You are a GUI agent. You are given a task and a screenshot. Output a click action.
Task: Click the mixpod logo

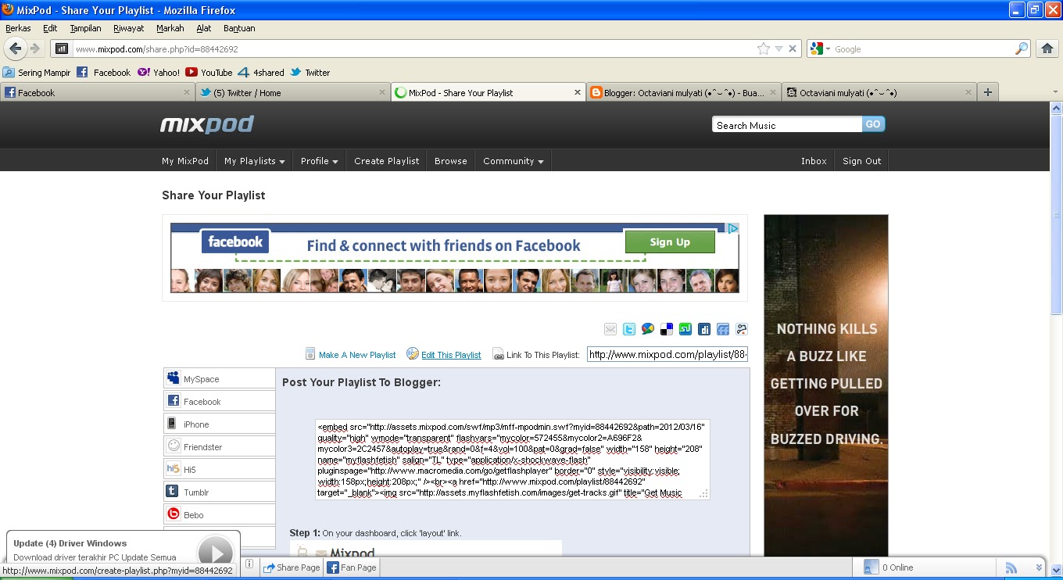coord(207,124)
